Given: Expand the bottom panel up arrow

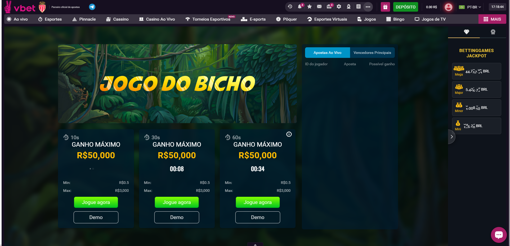Looking at the screenshot, I should pos(255,244).
